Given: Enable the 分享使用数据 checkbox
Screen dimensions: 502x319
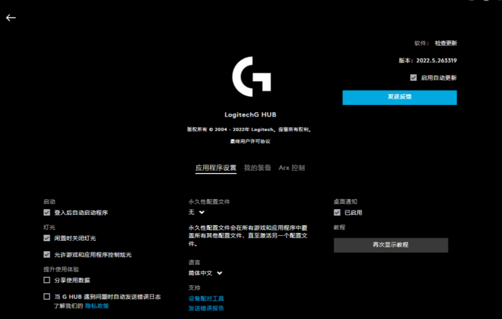Looking at the screenshot, I should (x=47, y=280).
